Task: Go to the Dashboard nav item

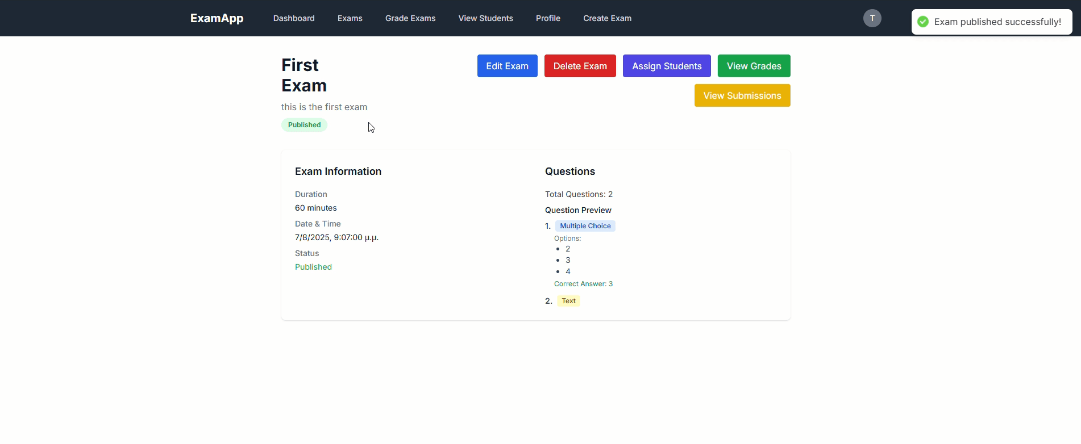Action: point(294,18)
